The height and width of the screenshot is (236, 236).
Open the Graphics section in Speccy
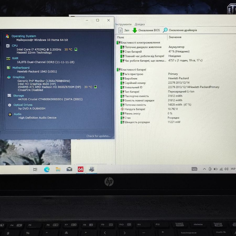pyautogui.click(x=19, y=77)
